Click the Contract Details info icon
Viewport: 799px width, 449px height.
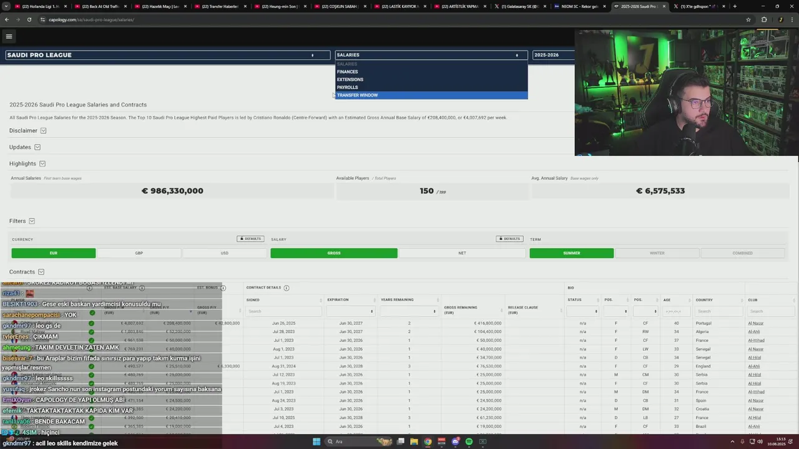click(x=287, y=287)
